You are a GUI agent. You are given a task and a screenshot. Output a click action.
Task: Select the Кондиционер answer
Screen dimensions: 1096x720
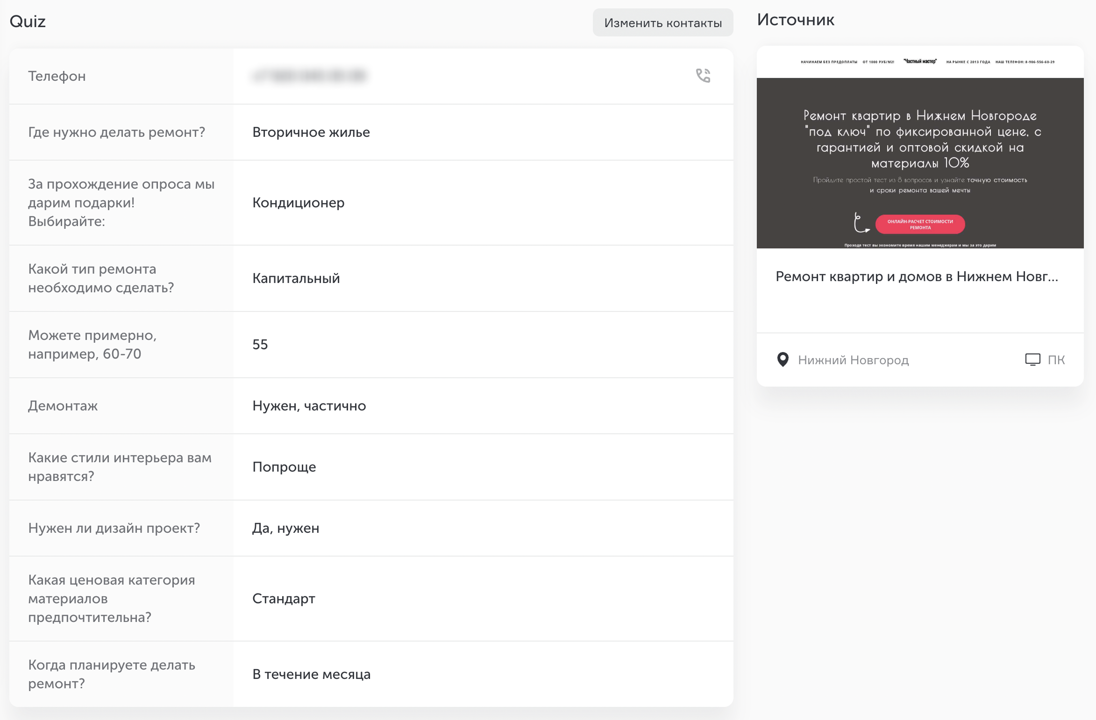point(299,203)
